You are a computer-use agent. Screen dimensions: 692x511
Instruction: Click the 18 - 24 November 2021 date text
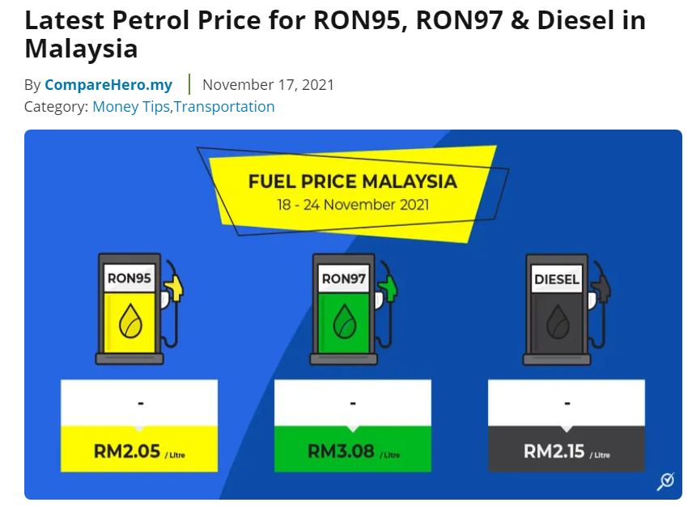click(x=353, y=205)
